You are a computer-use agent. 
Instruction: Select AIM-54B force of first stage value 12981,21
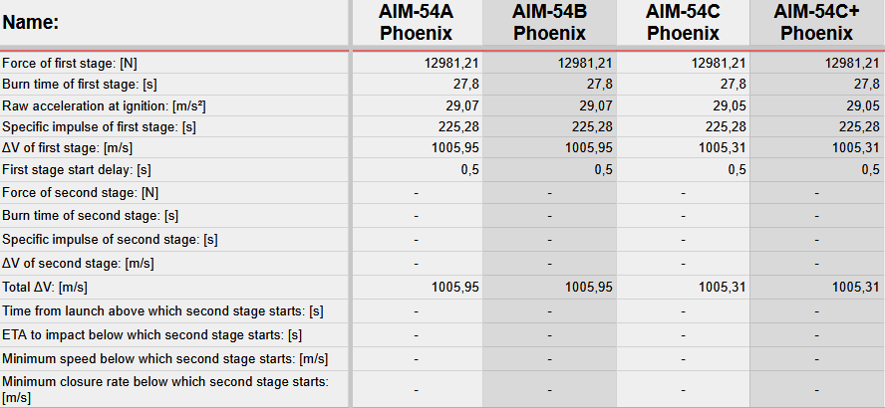click(x=585, y=64)
